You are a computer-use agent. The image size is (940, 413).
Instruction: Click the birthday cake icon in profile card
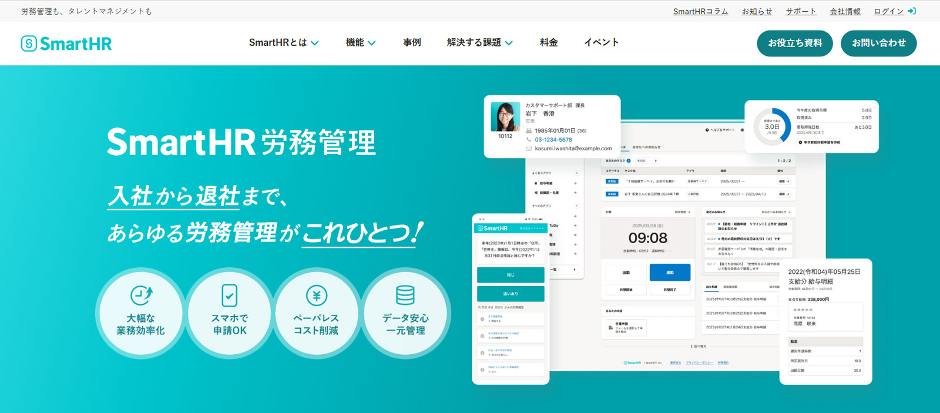tap(529, 131)
